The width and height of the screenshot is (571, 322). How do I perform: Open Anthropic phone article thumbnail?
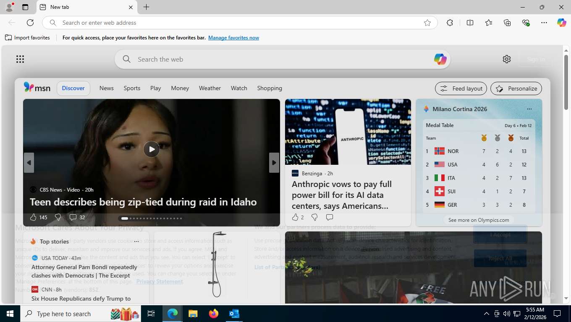(348, 132)
